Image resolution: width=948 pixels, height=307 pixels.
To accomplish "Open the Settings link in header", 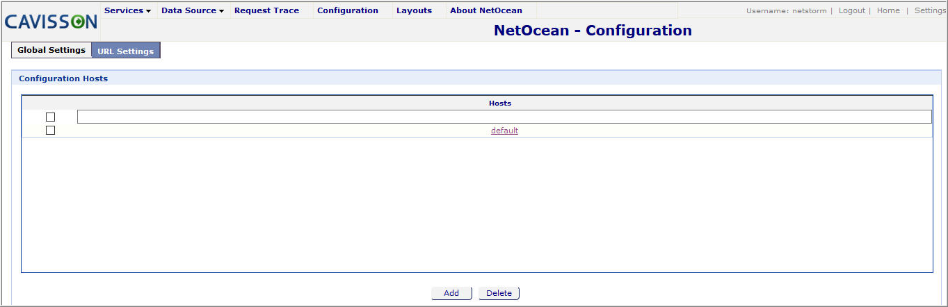I will point(930,10).
